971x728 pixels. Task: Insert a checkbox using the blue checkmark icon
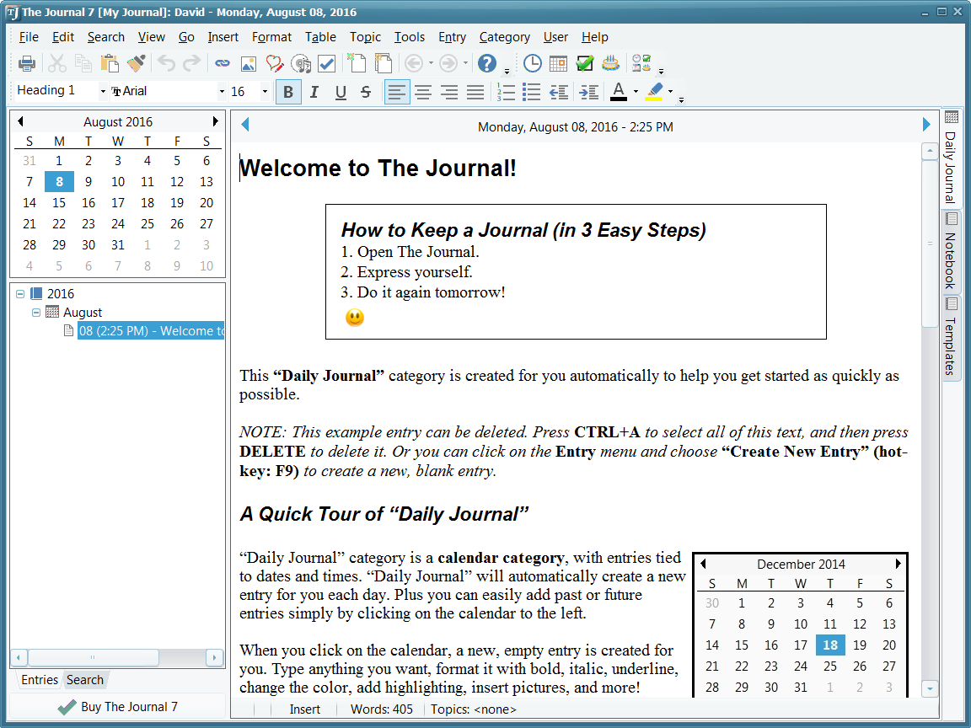coord(328,63)
